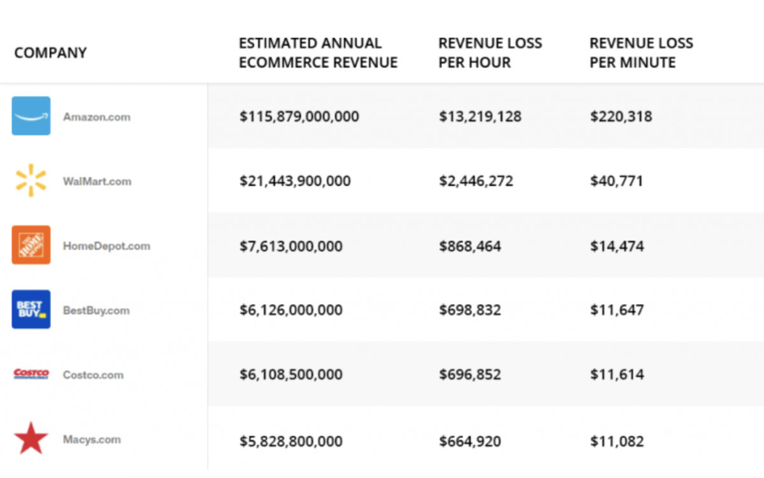Viewport: 764px width, 478px height.
Task: Follow the HomeDepot.com link
Action: click(x=106, y=246)
